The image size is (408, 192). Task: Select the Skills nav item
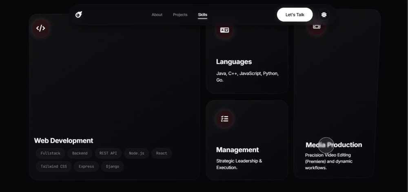(x=202, y=15)
